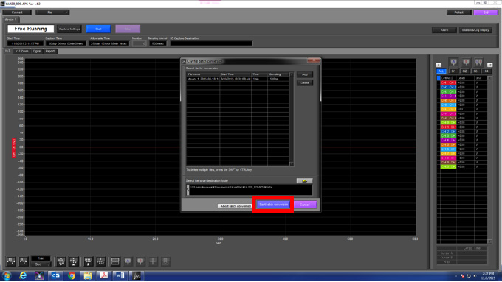Viewport: 502px width, 282px height.
Task: Select the Cursor B icon in channel panel
Action: [x=466, y=62]
